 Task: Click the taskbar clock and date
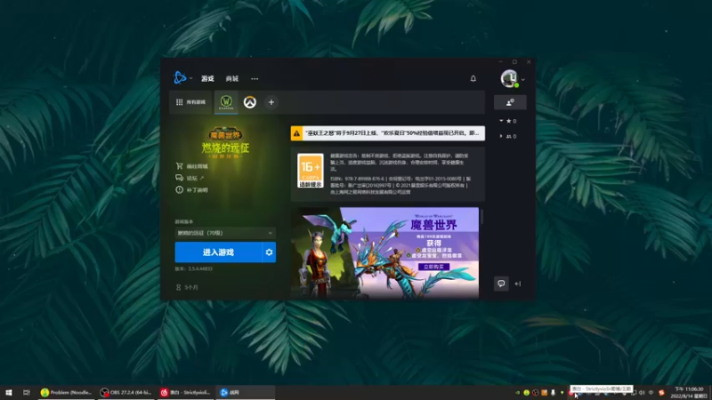[689, 392]
